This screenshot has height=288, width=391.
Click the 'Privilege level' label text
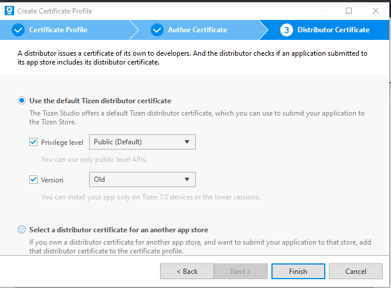[62, 143]
